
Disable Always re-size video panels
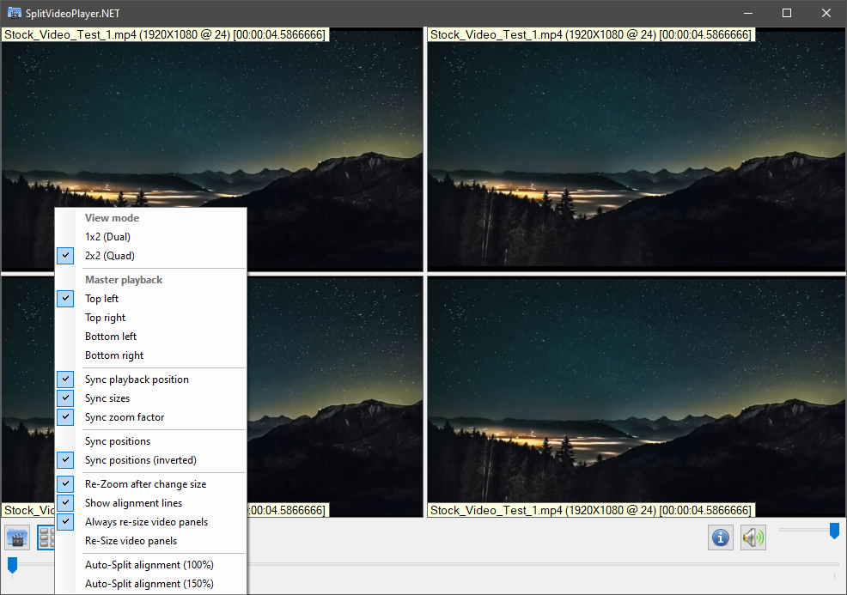point(146,522)
